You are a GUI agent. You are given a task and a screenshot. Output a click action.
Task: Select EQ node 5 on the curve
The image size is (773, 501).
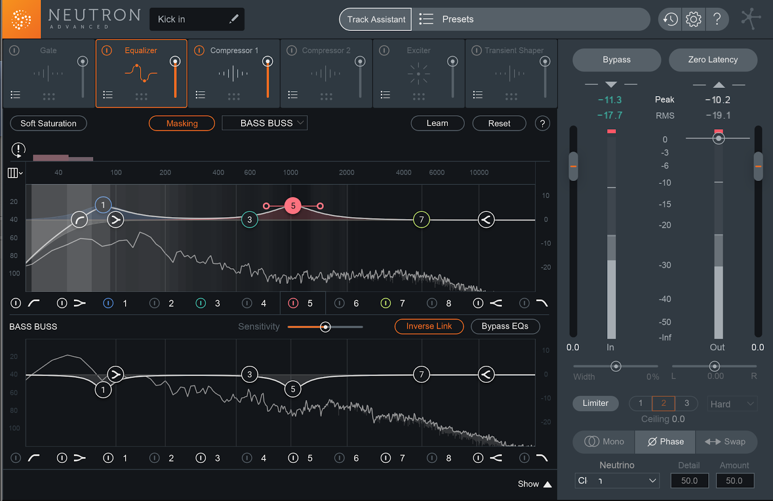tap(293, 206)
